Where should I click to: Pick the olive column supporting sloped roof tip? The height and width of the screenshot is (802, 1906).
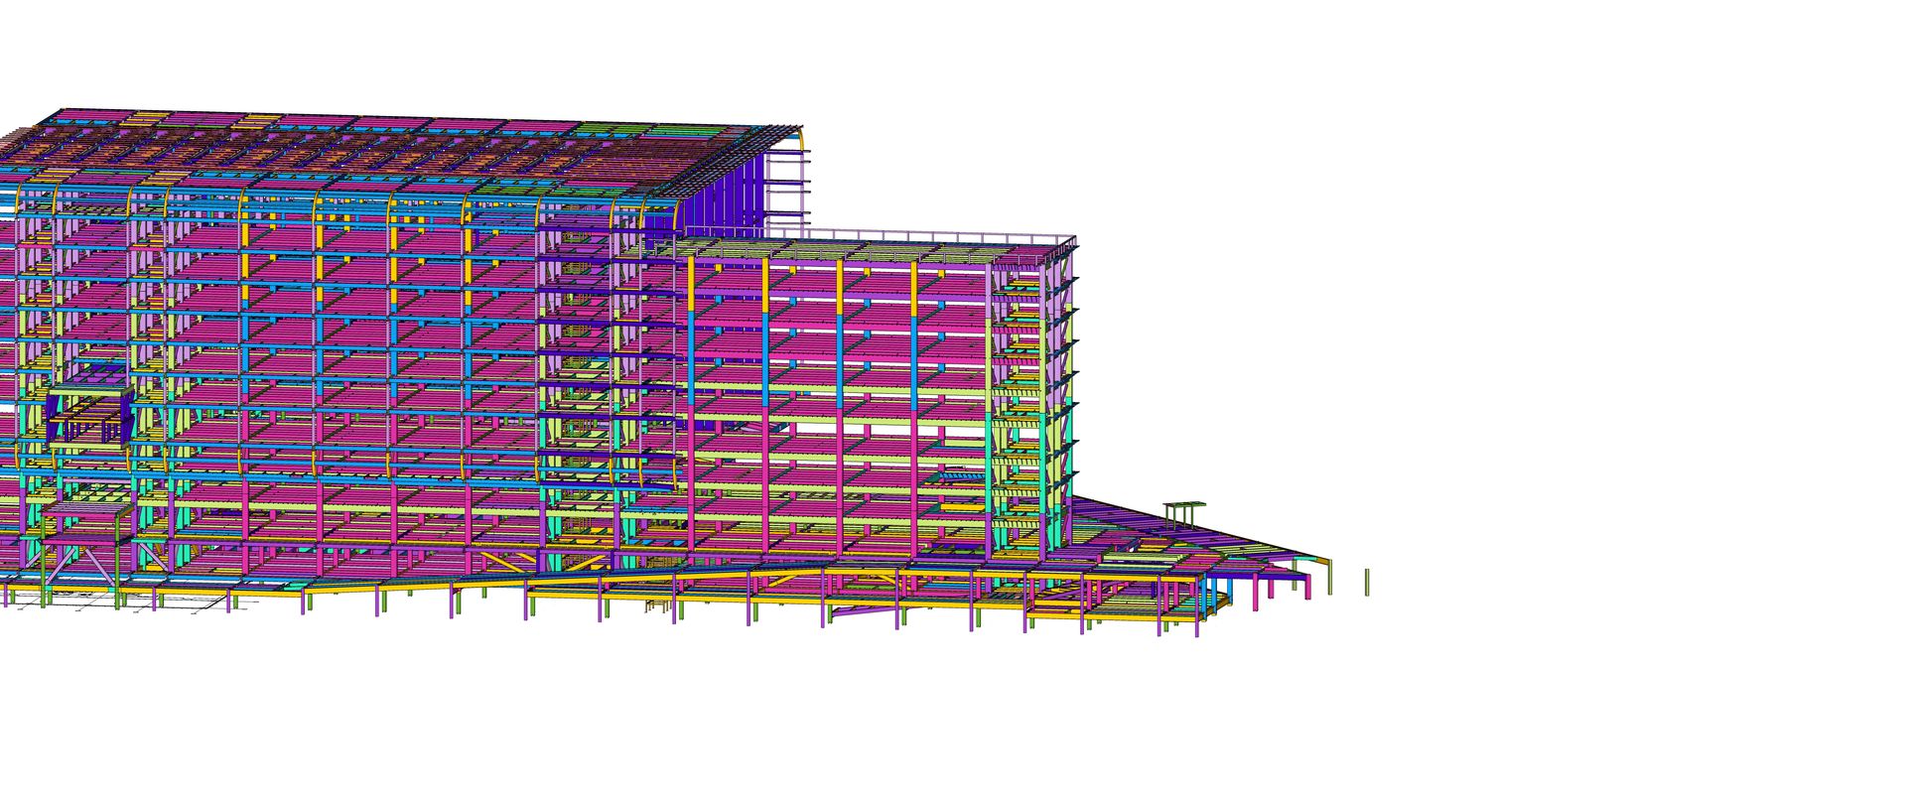(x=1329, y=576)
